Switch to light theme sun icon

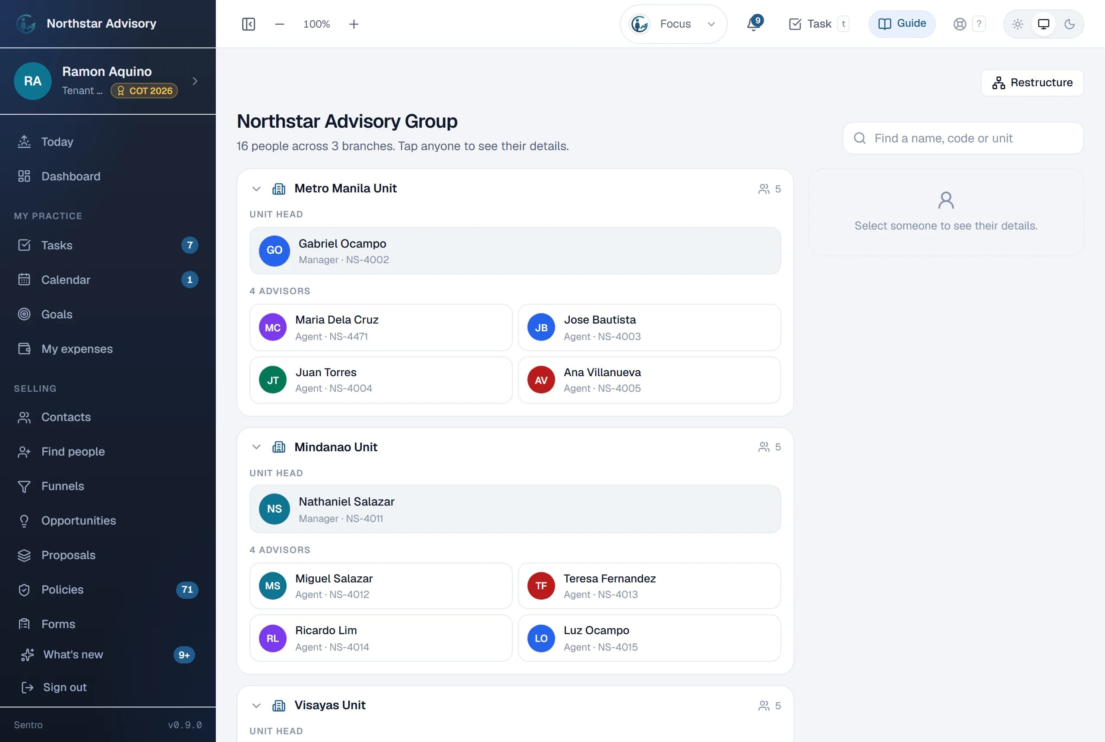point(1017,24)
